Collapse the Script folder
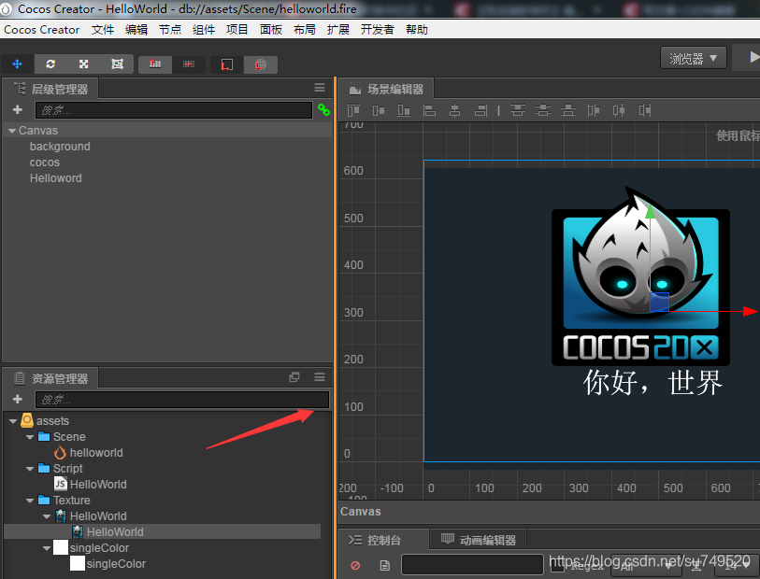Image resolution: width=760 pixels, height=579 pixels. (x=30, y=469)
